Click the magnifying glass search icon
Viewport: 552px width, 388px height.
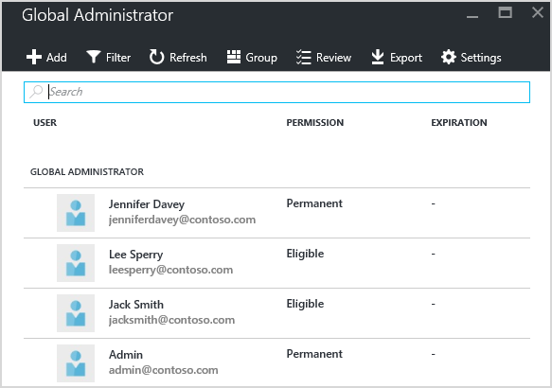36,92
